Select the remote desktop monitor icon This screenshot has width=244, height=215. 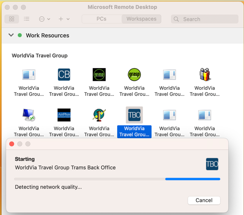point(29,115)
